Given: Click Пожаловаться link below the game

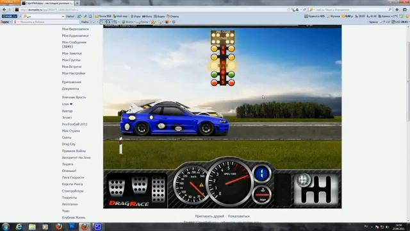Looking at the screenshot, I should pyautogui.click(x=239, y=216).
